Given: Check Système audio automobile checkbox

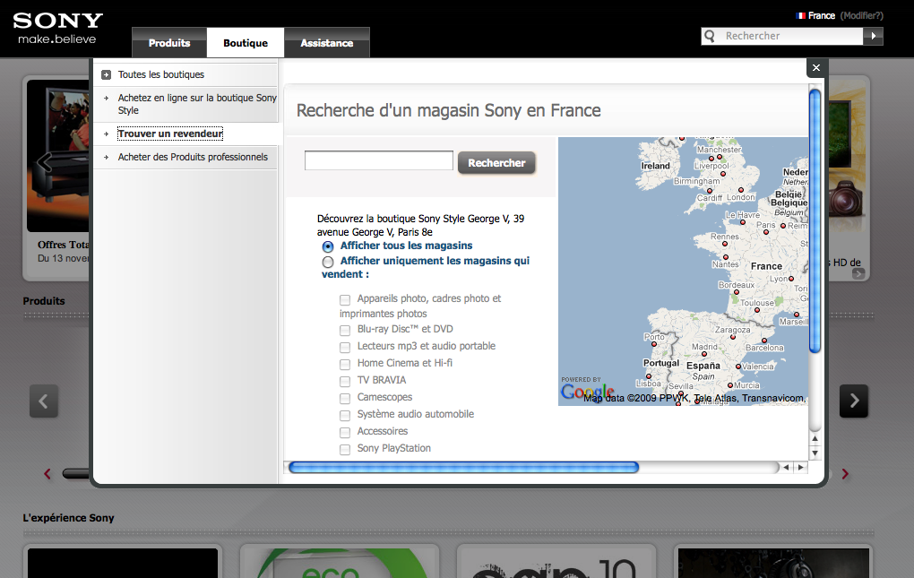Looking at the screenshot, I should (x=345, y=416).
